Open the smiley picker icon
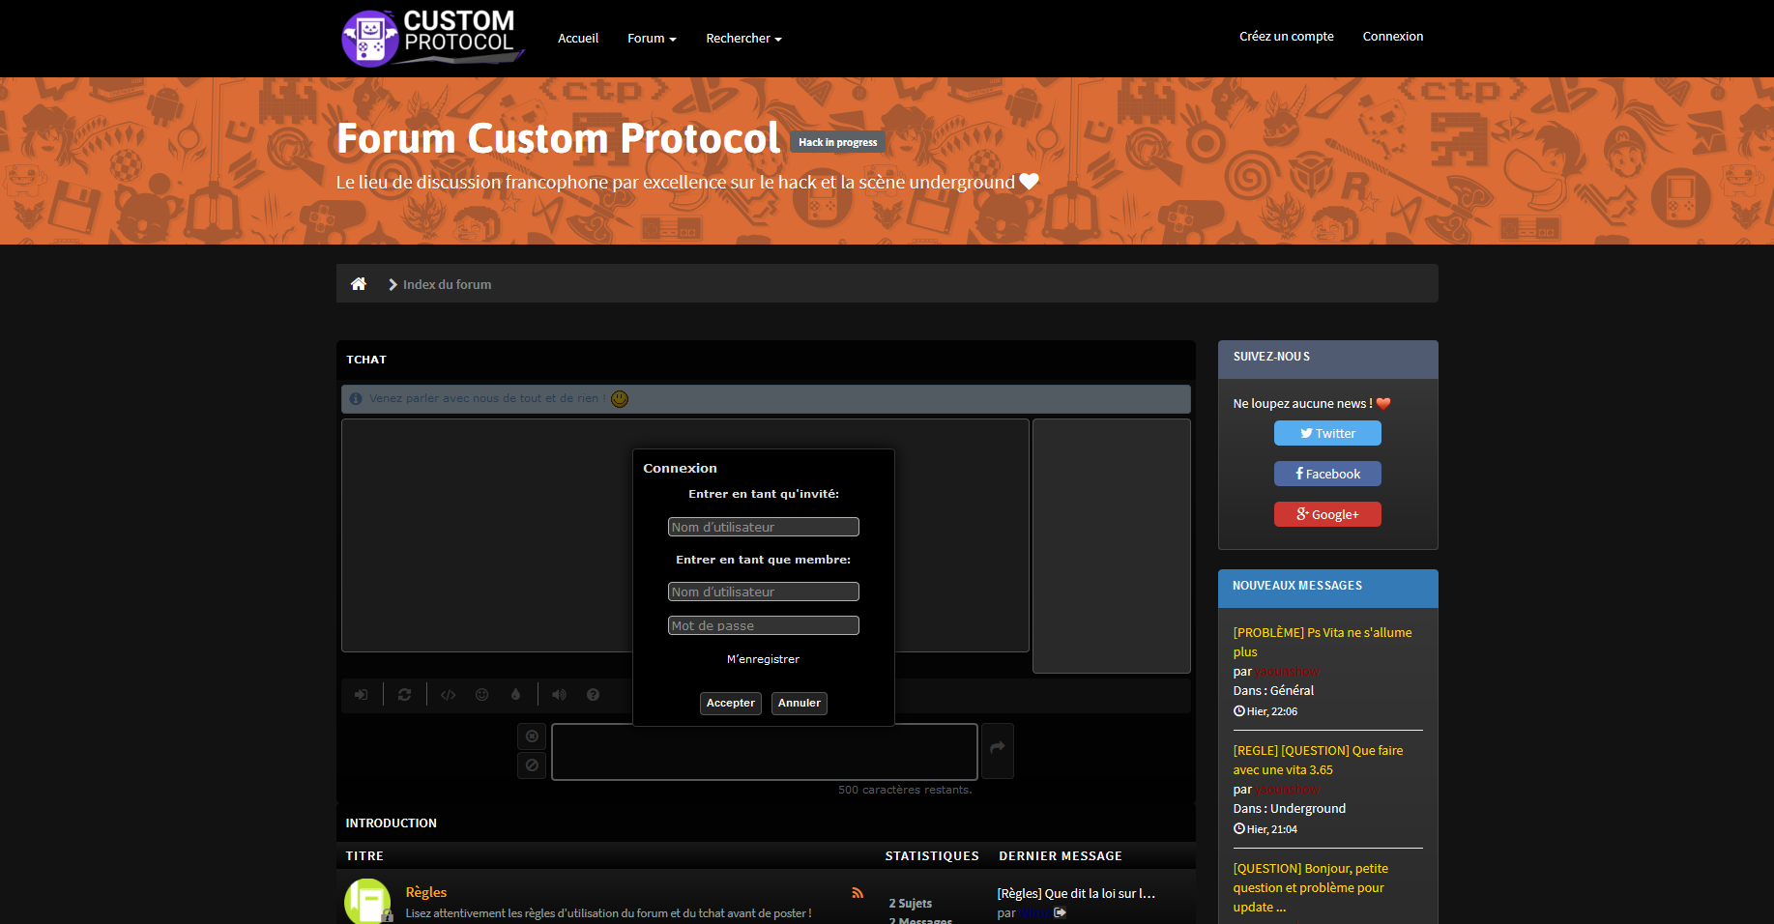Image resolution: width=1774 pixels, height=924 pixels. pyautogui.click(x=482, y=694)
